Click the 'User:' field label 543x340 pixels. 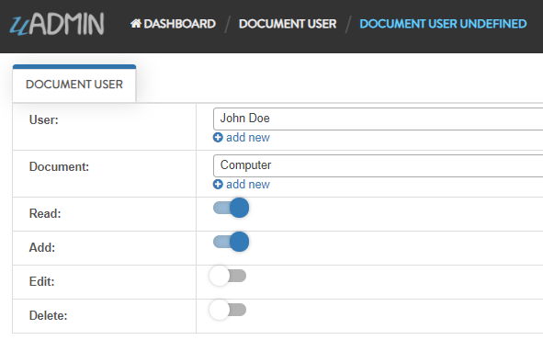(x=43, y=119)
